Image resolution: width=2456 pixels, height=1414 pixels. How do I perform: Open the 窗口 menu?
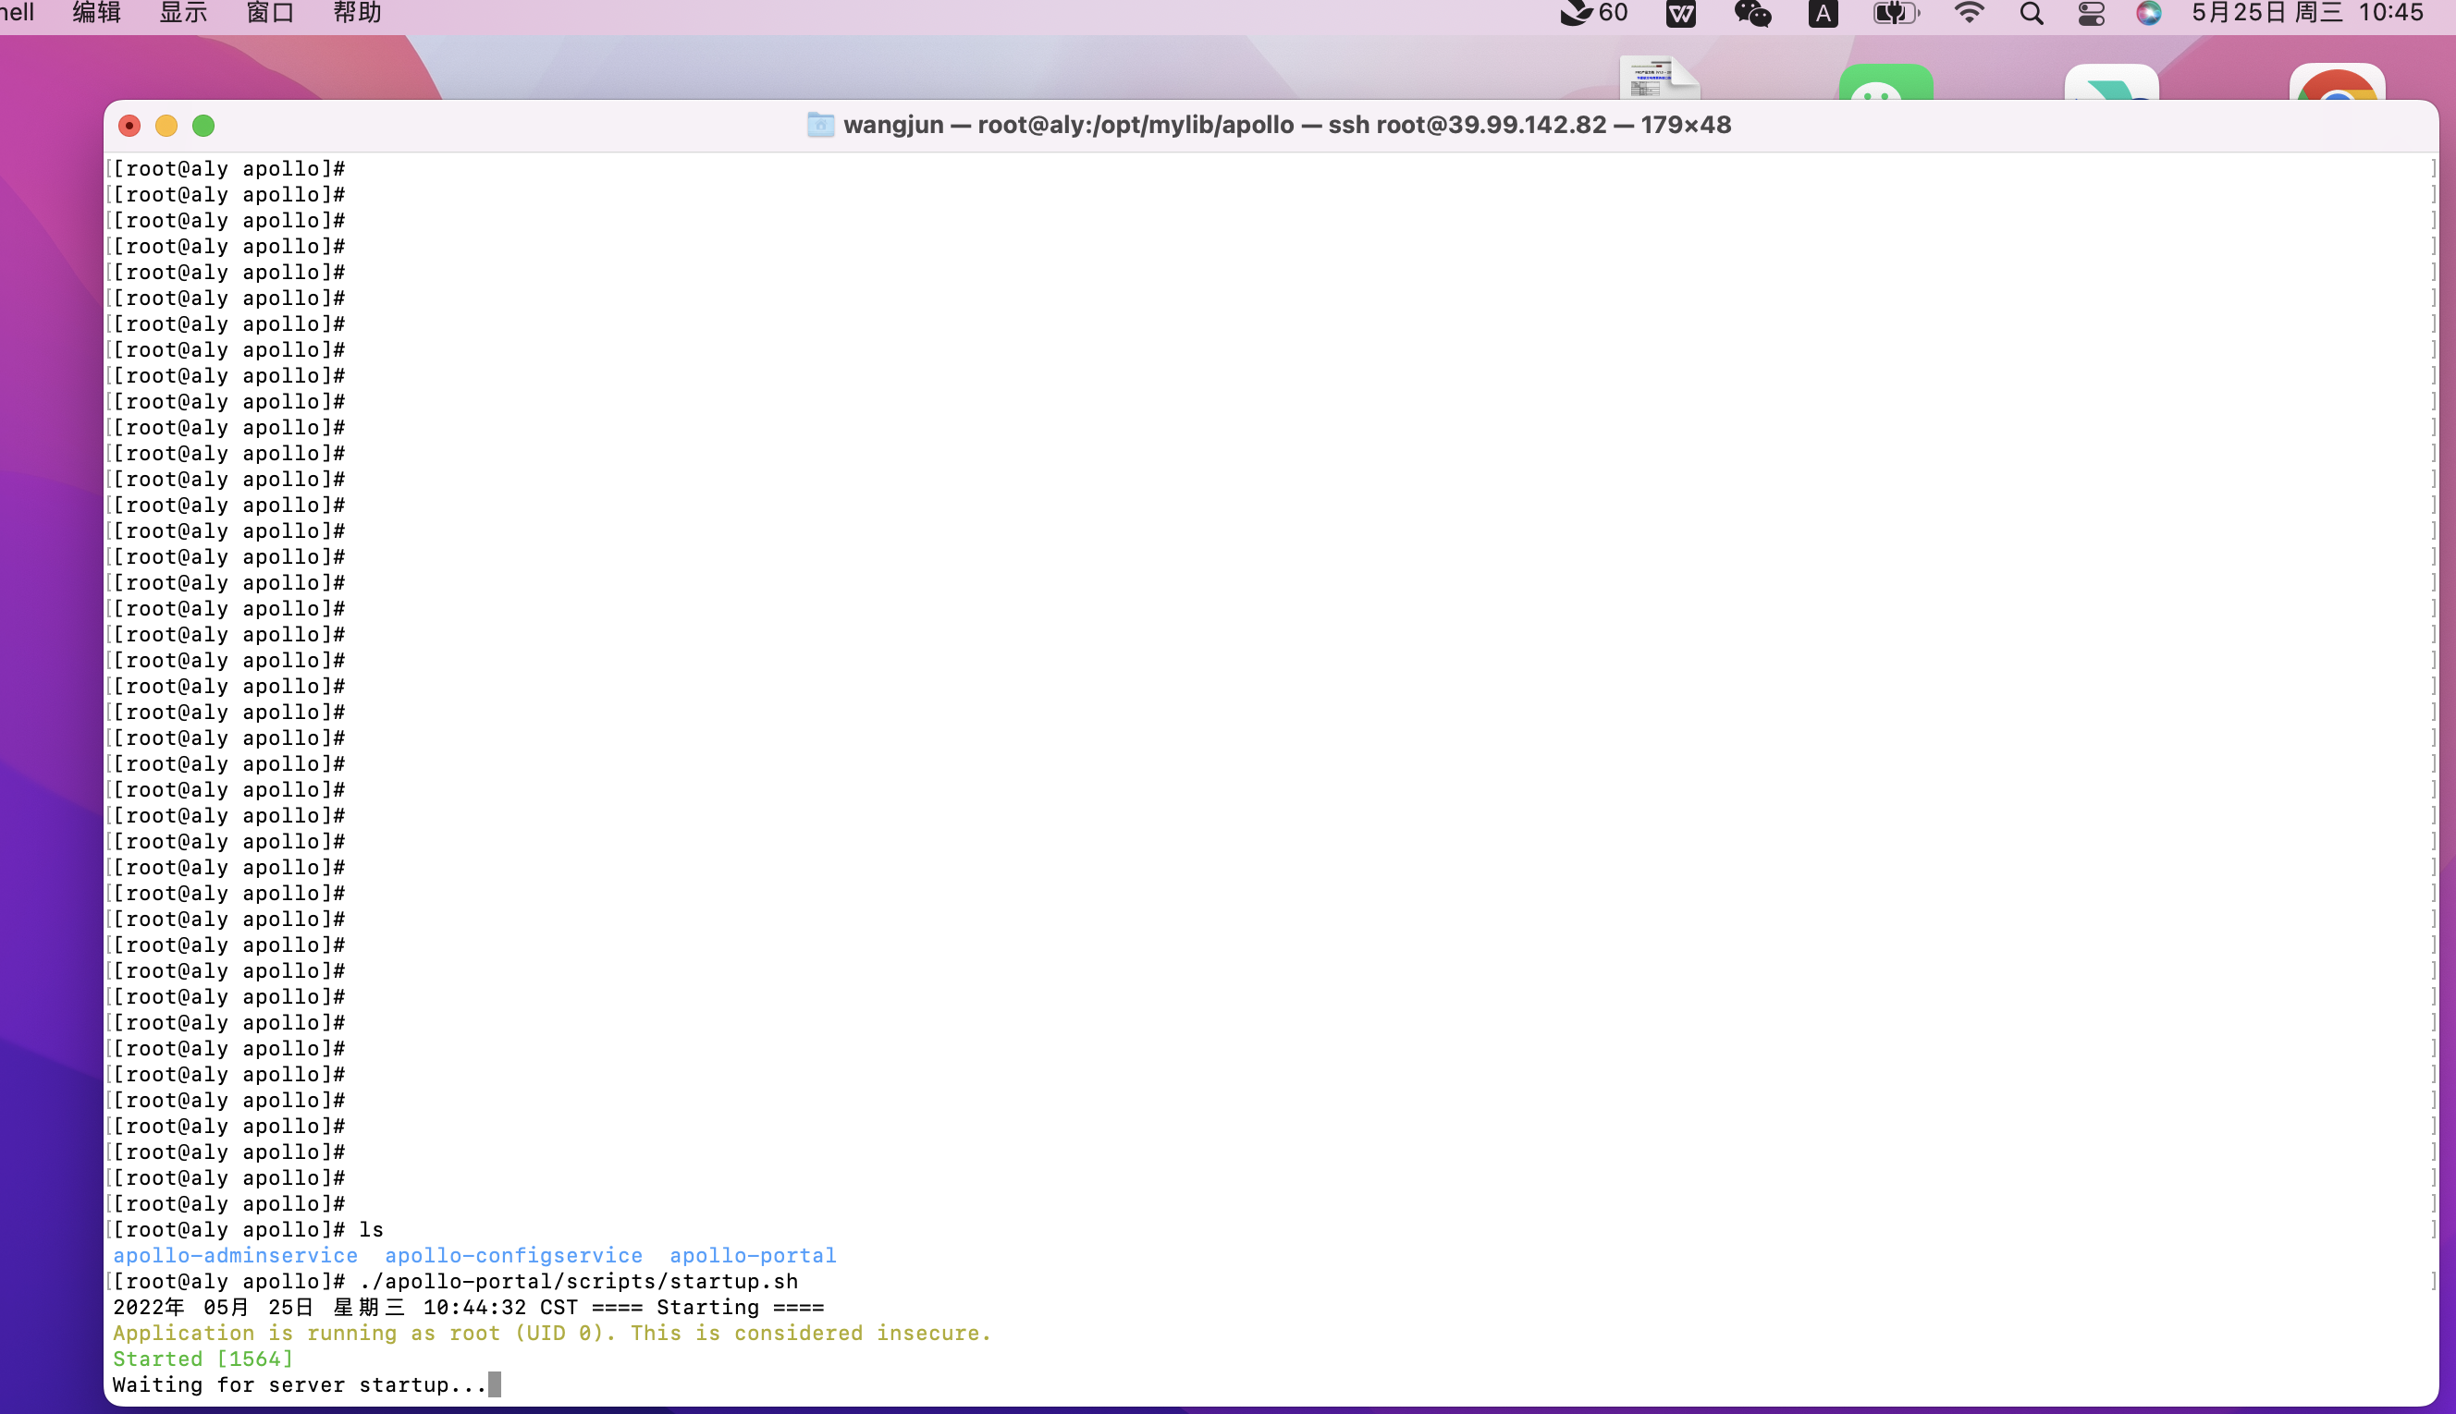[x=270, y=14]
